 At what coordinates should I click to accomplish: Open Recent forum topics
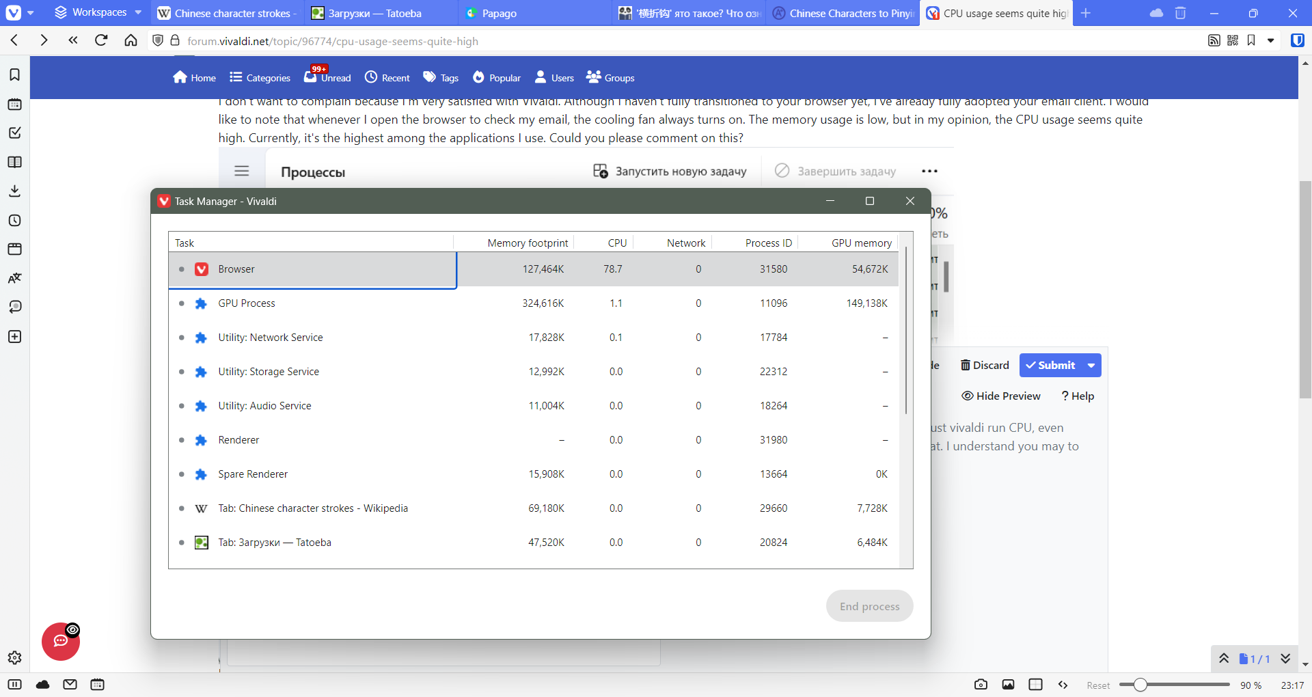click(x=387, y=77)
